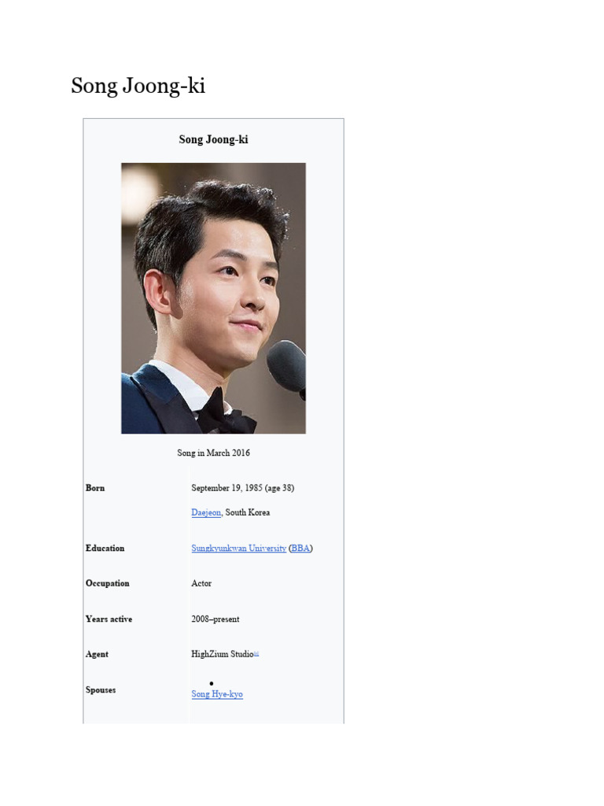604x806 pixels.
Task: Click the Agent row label
Action: 97,654
